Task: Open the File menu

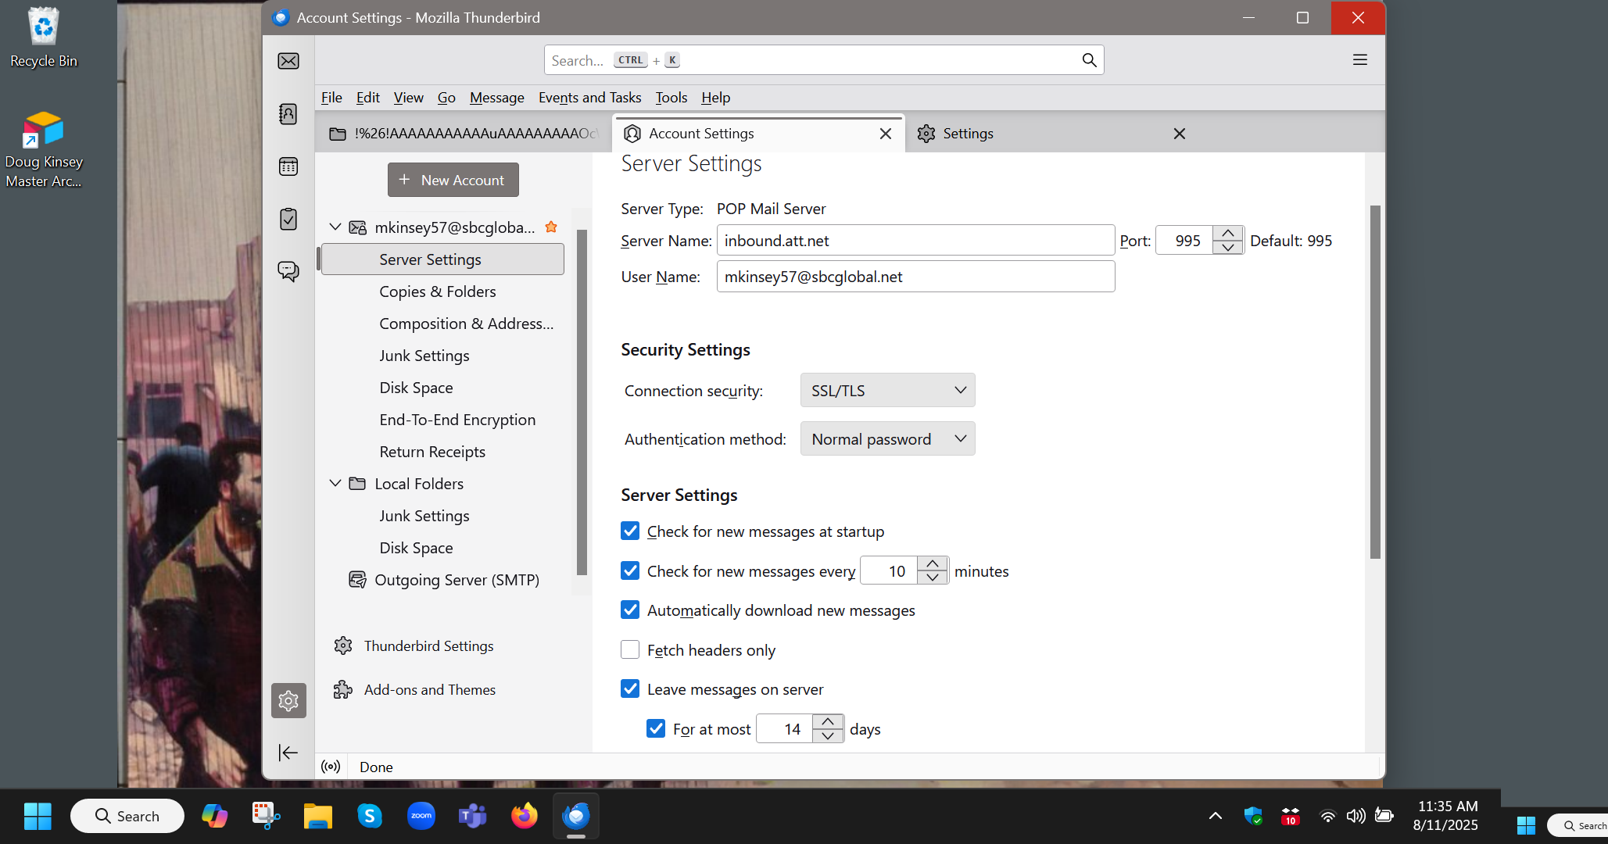Action: [331, 98]
